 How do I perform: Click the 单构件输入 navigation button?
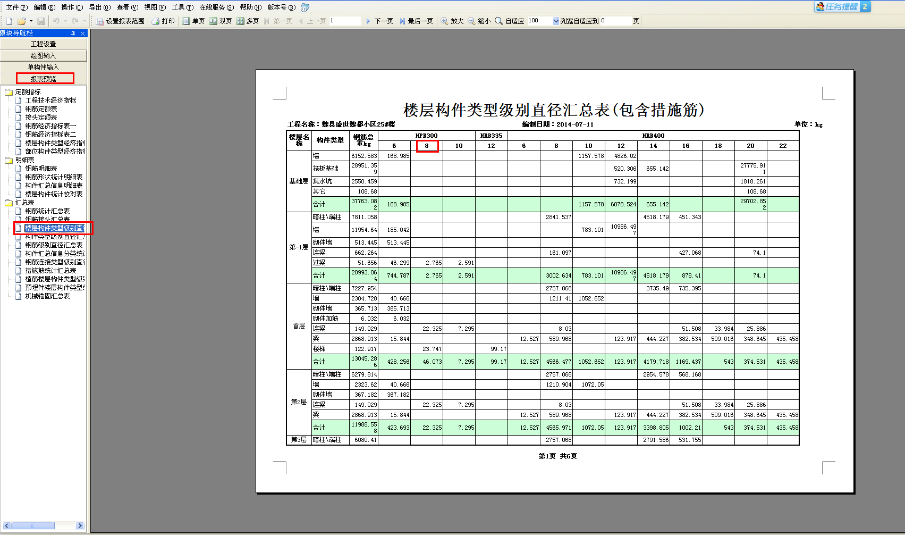(44, 68)
